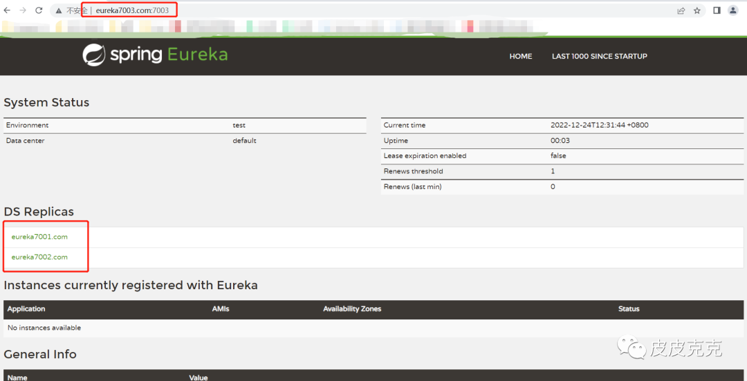Screen dimensions: 747x381
Task: Click the Renews (last min) label
Action: click(x=412, y=187)
